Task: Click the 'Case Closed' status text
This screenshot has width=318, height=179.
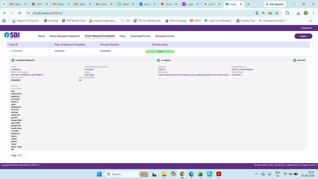Action: coord(89,75)
